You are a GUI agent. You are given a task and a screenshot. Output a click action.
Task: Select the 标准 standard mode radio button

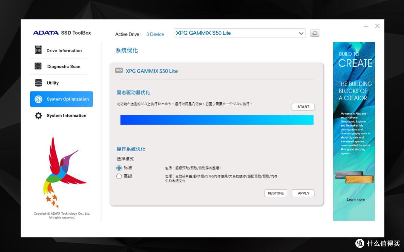click(119, 168)
